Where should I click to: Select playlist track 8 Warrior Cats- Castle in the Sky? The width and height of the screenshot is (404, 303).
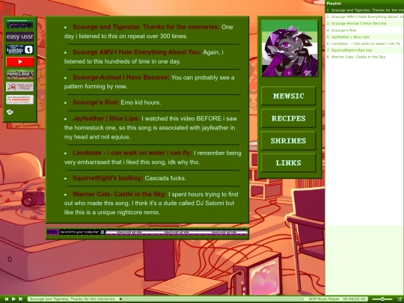[x=364, y=57]
